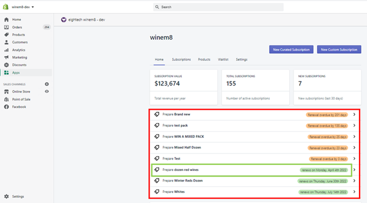Switch to the app's Home tab
367x203 pixels.
[159, 60]
